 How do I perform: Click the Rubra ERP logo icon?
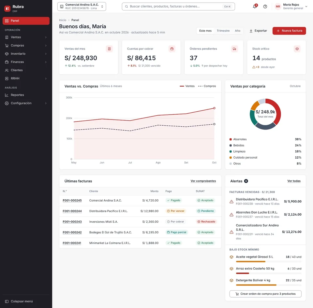[7, 8]
